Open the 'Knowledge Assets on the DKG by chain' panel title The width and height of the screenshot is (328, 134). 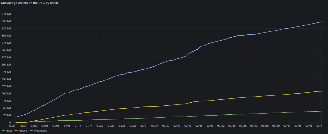coord(29,3)
